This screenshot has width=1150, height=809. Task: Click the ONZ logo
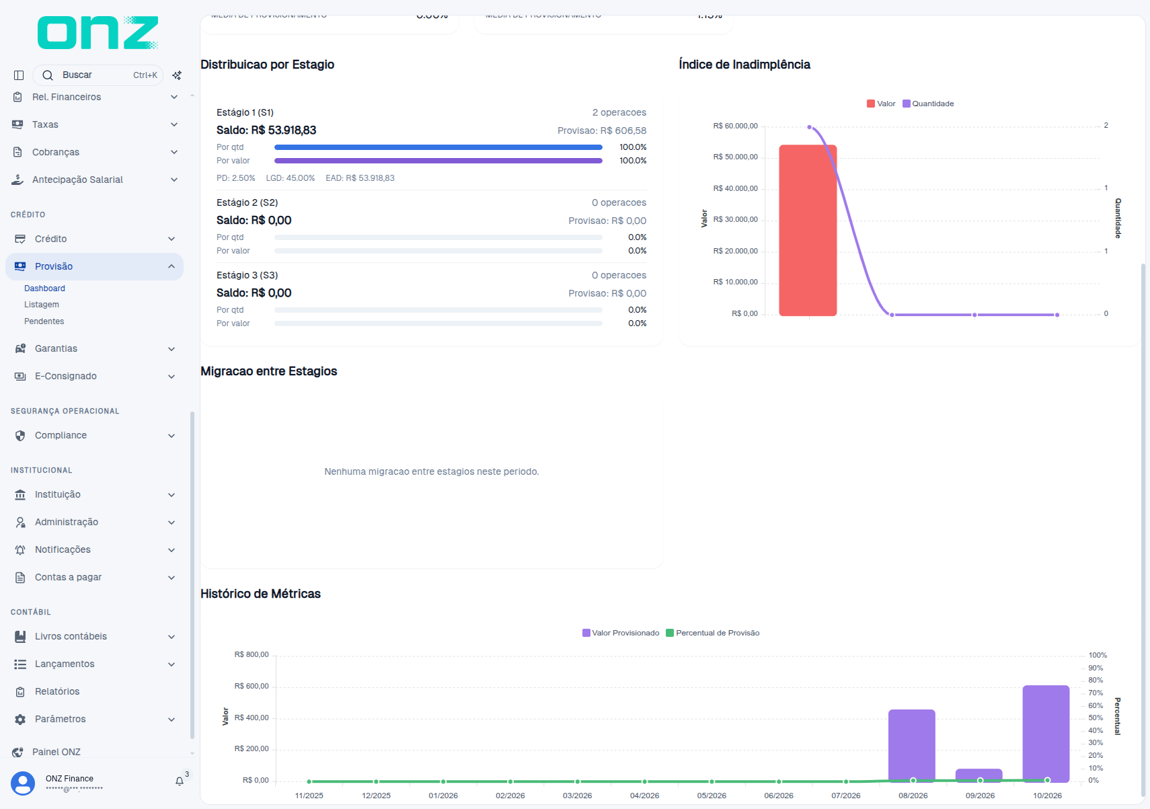tap(98, 32)
